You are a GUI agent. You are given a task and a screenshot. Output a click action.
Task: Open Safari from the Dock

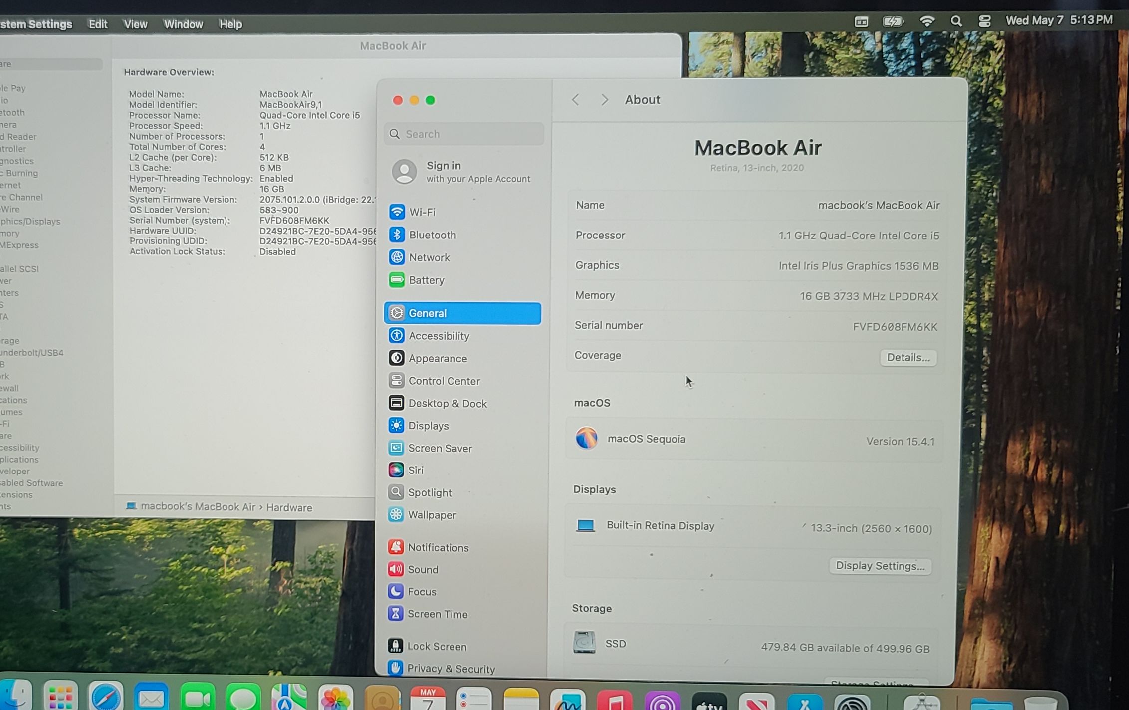[x=105, y=697]
